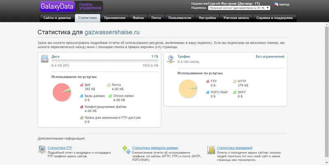
Task: Click the 379 КБ HTTP traffic value
Action: click(x=243, y=86)
